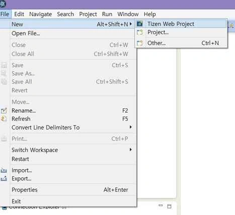
Task: Expand the New submenu arrow
Action: (131, 24)
